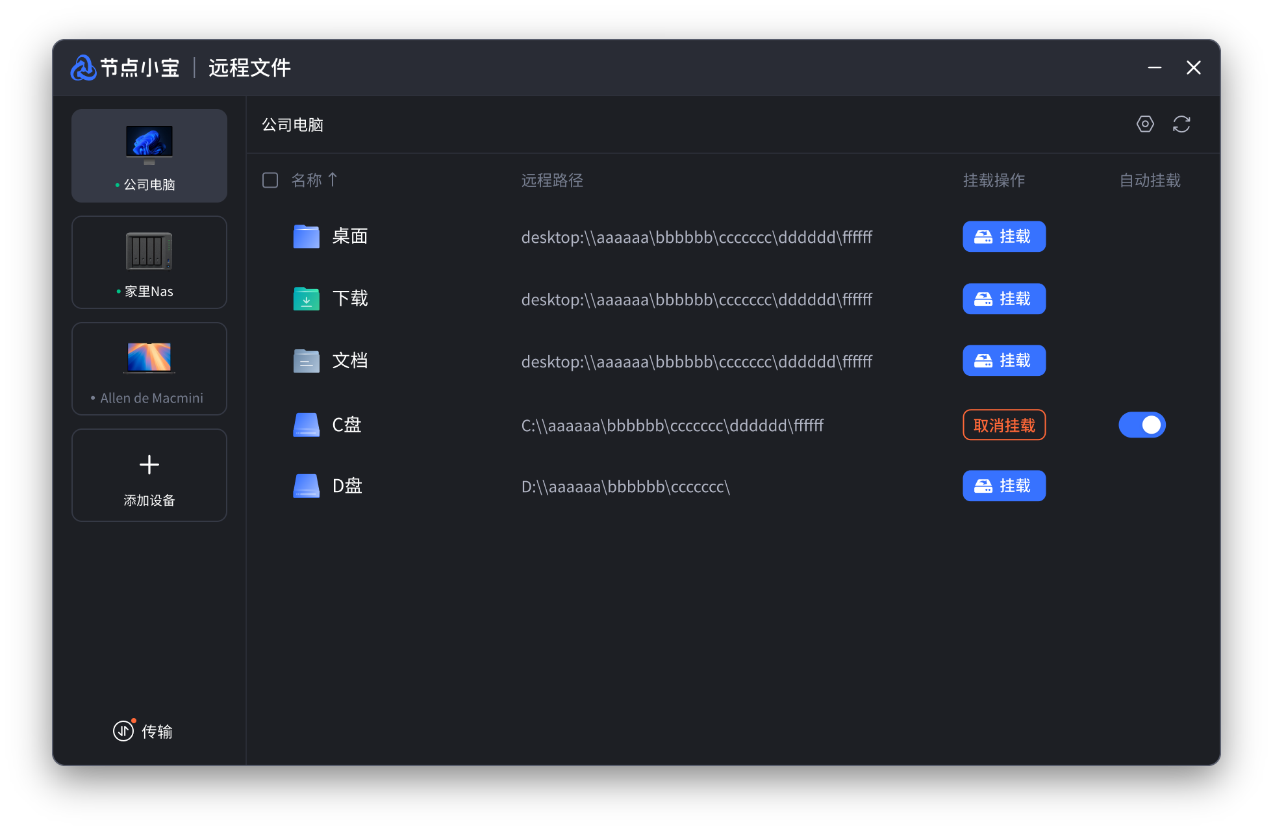The image size is (1273, 831).
Task: Open the transfer (传输) icon
Action: pyautogui.click(x=123, y=731)
